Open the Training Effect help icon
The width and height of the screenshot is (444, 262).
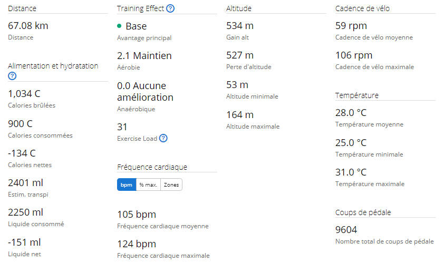pyautogui.click(x=170, y=8)
